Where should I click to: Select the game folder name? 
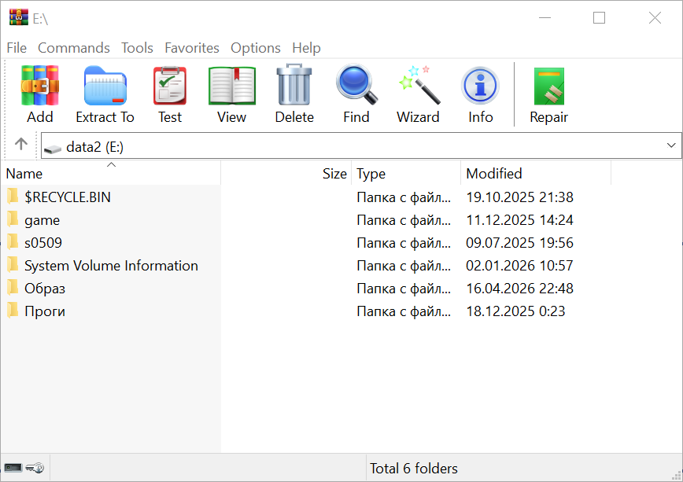pyautogui.click(x=42, y=220)
